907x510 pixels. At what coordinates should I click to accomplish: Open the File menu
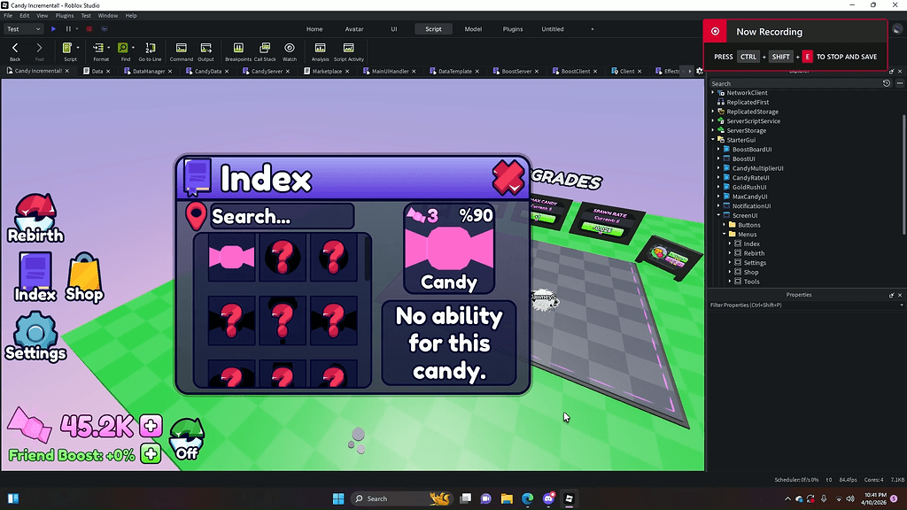(x=8, y=16)
